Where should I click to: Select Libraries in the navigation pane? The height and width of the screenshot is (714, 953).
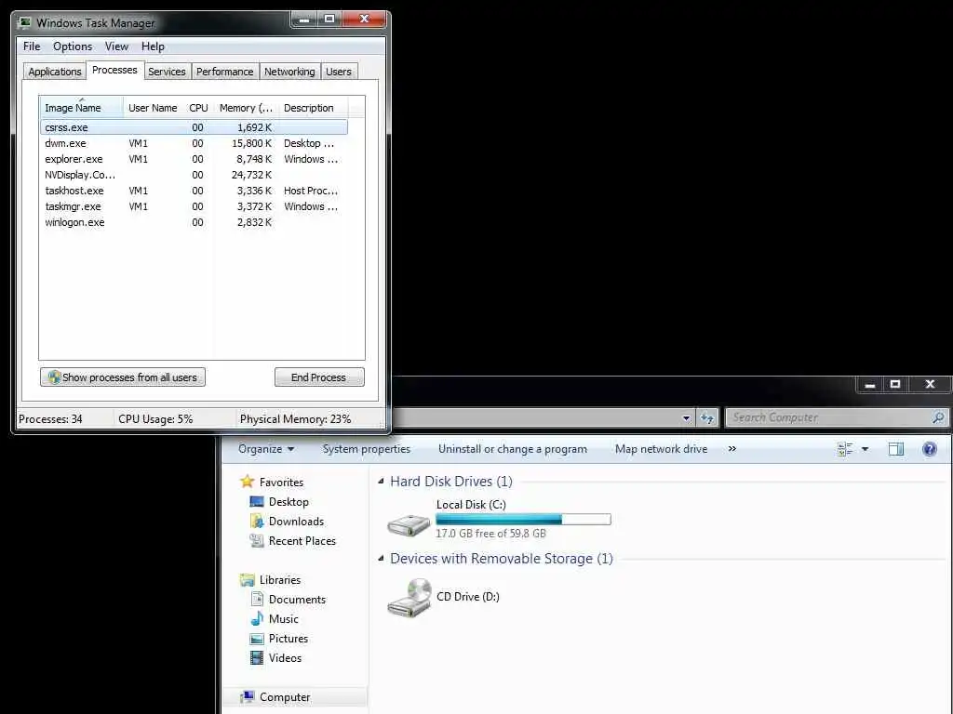tap(279, 580)
